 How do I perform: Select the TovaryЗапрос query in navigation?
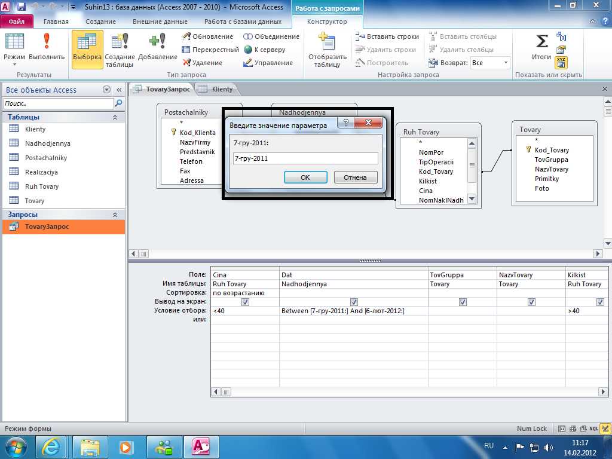(64, 227)
